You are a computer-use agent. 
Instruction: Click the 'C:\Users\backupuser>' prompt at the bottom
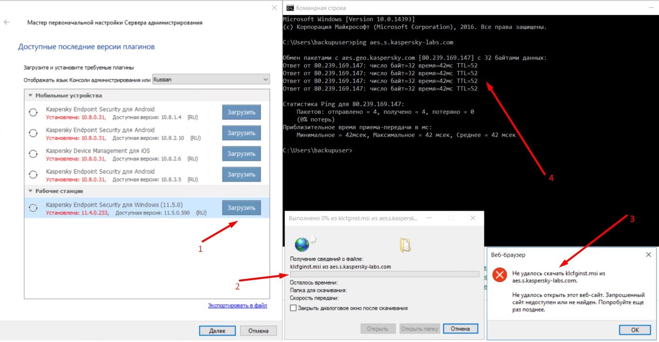pyautogui.click(x=318, y=150)
